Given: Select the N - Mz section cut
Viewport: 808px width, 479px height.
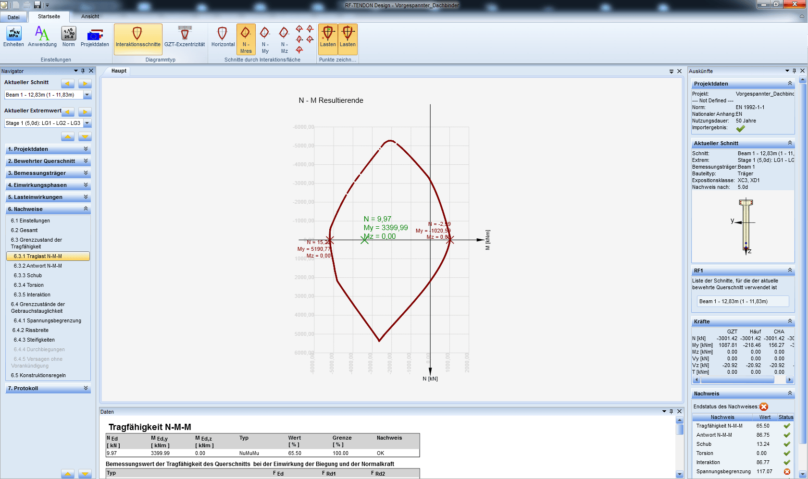Looking at the screenshot, I should [285, 39].
